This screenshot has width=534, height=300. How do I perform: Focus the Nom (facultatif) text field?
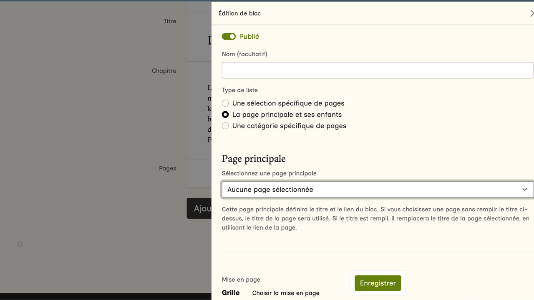378,70
